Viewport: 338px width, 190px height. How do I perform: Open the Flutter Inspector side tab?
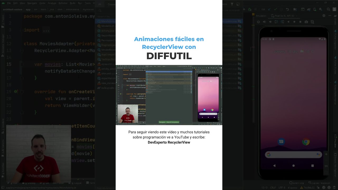click(336, 40)
